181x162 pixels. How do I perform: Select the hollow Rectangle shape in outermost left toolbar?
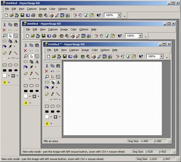pyautogui.click(x=4, y=65)
